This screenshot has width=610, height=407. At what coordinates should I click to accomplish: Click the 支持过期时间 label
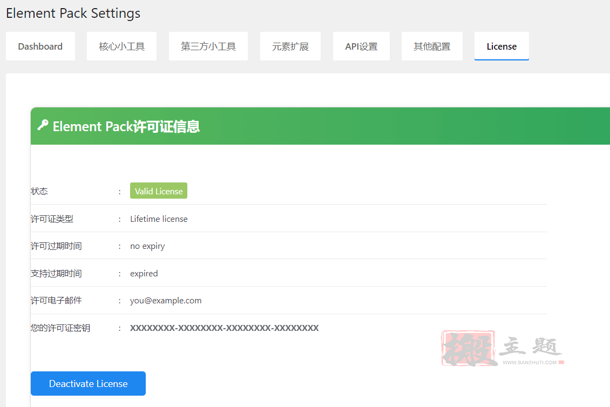(56, 274)
